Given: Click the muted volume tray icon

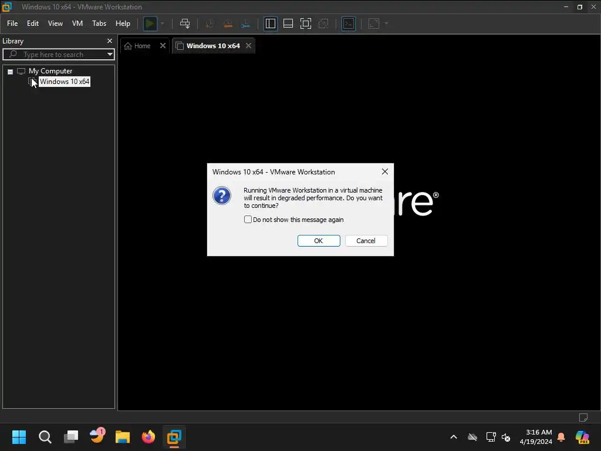Looking at the screenshot, I should tap(506, 437).
